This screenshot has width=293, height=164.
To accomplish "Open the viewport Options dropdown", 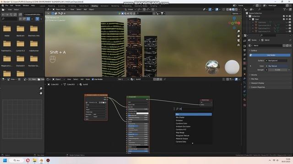I will point(236,14).
